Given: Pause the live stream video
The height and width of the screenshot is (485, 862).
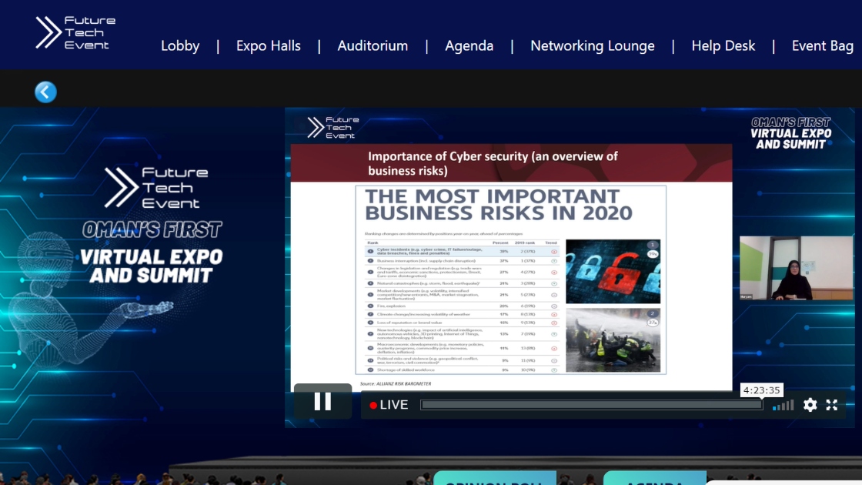Looking at the screenshot, I should point(322,402).
